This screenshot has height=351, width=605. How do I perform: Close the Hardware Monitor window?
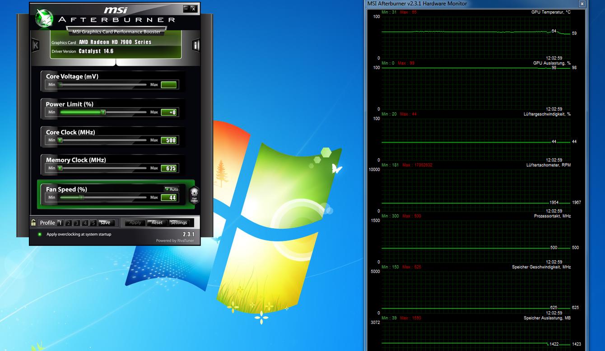coord(582,4)
